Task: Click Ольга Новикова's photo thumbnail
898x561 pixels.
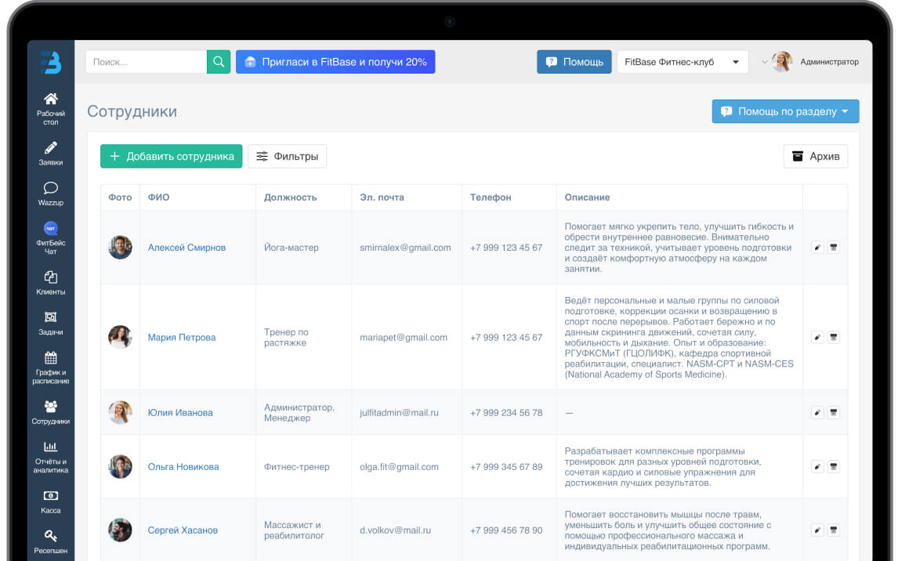Action: [120, 466]
